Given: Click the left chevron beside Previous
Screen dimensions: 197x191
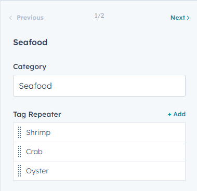Looking at the screenshot, I should (x=10, y=18).
